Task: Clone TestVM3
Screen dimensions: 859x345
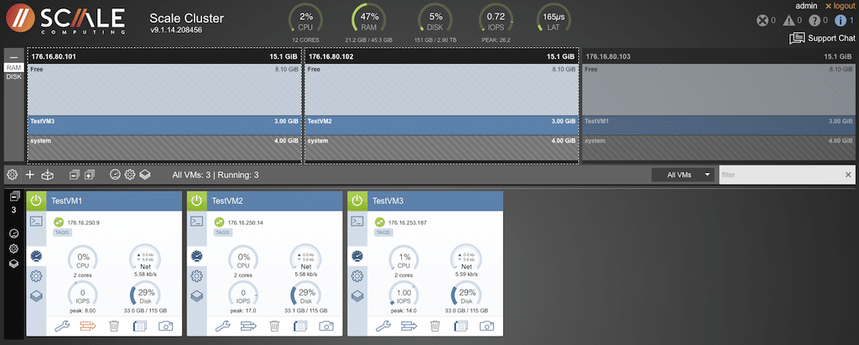Action: tap(461, 327)
